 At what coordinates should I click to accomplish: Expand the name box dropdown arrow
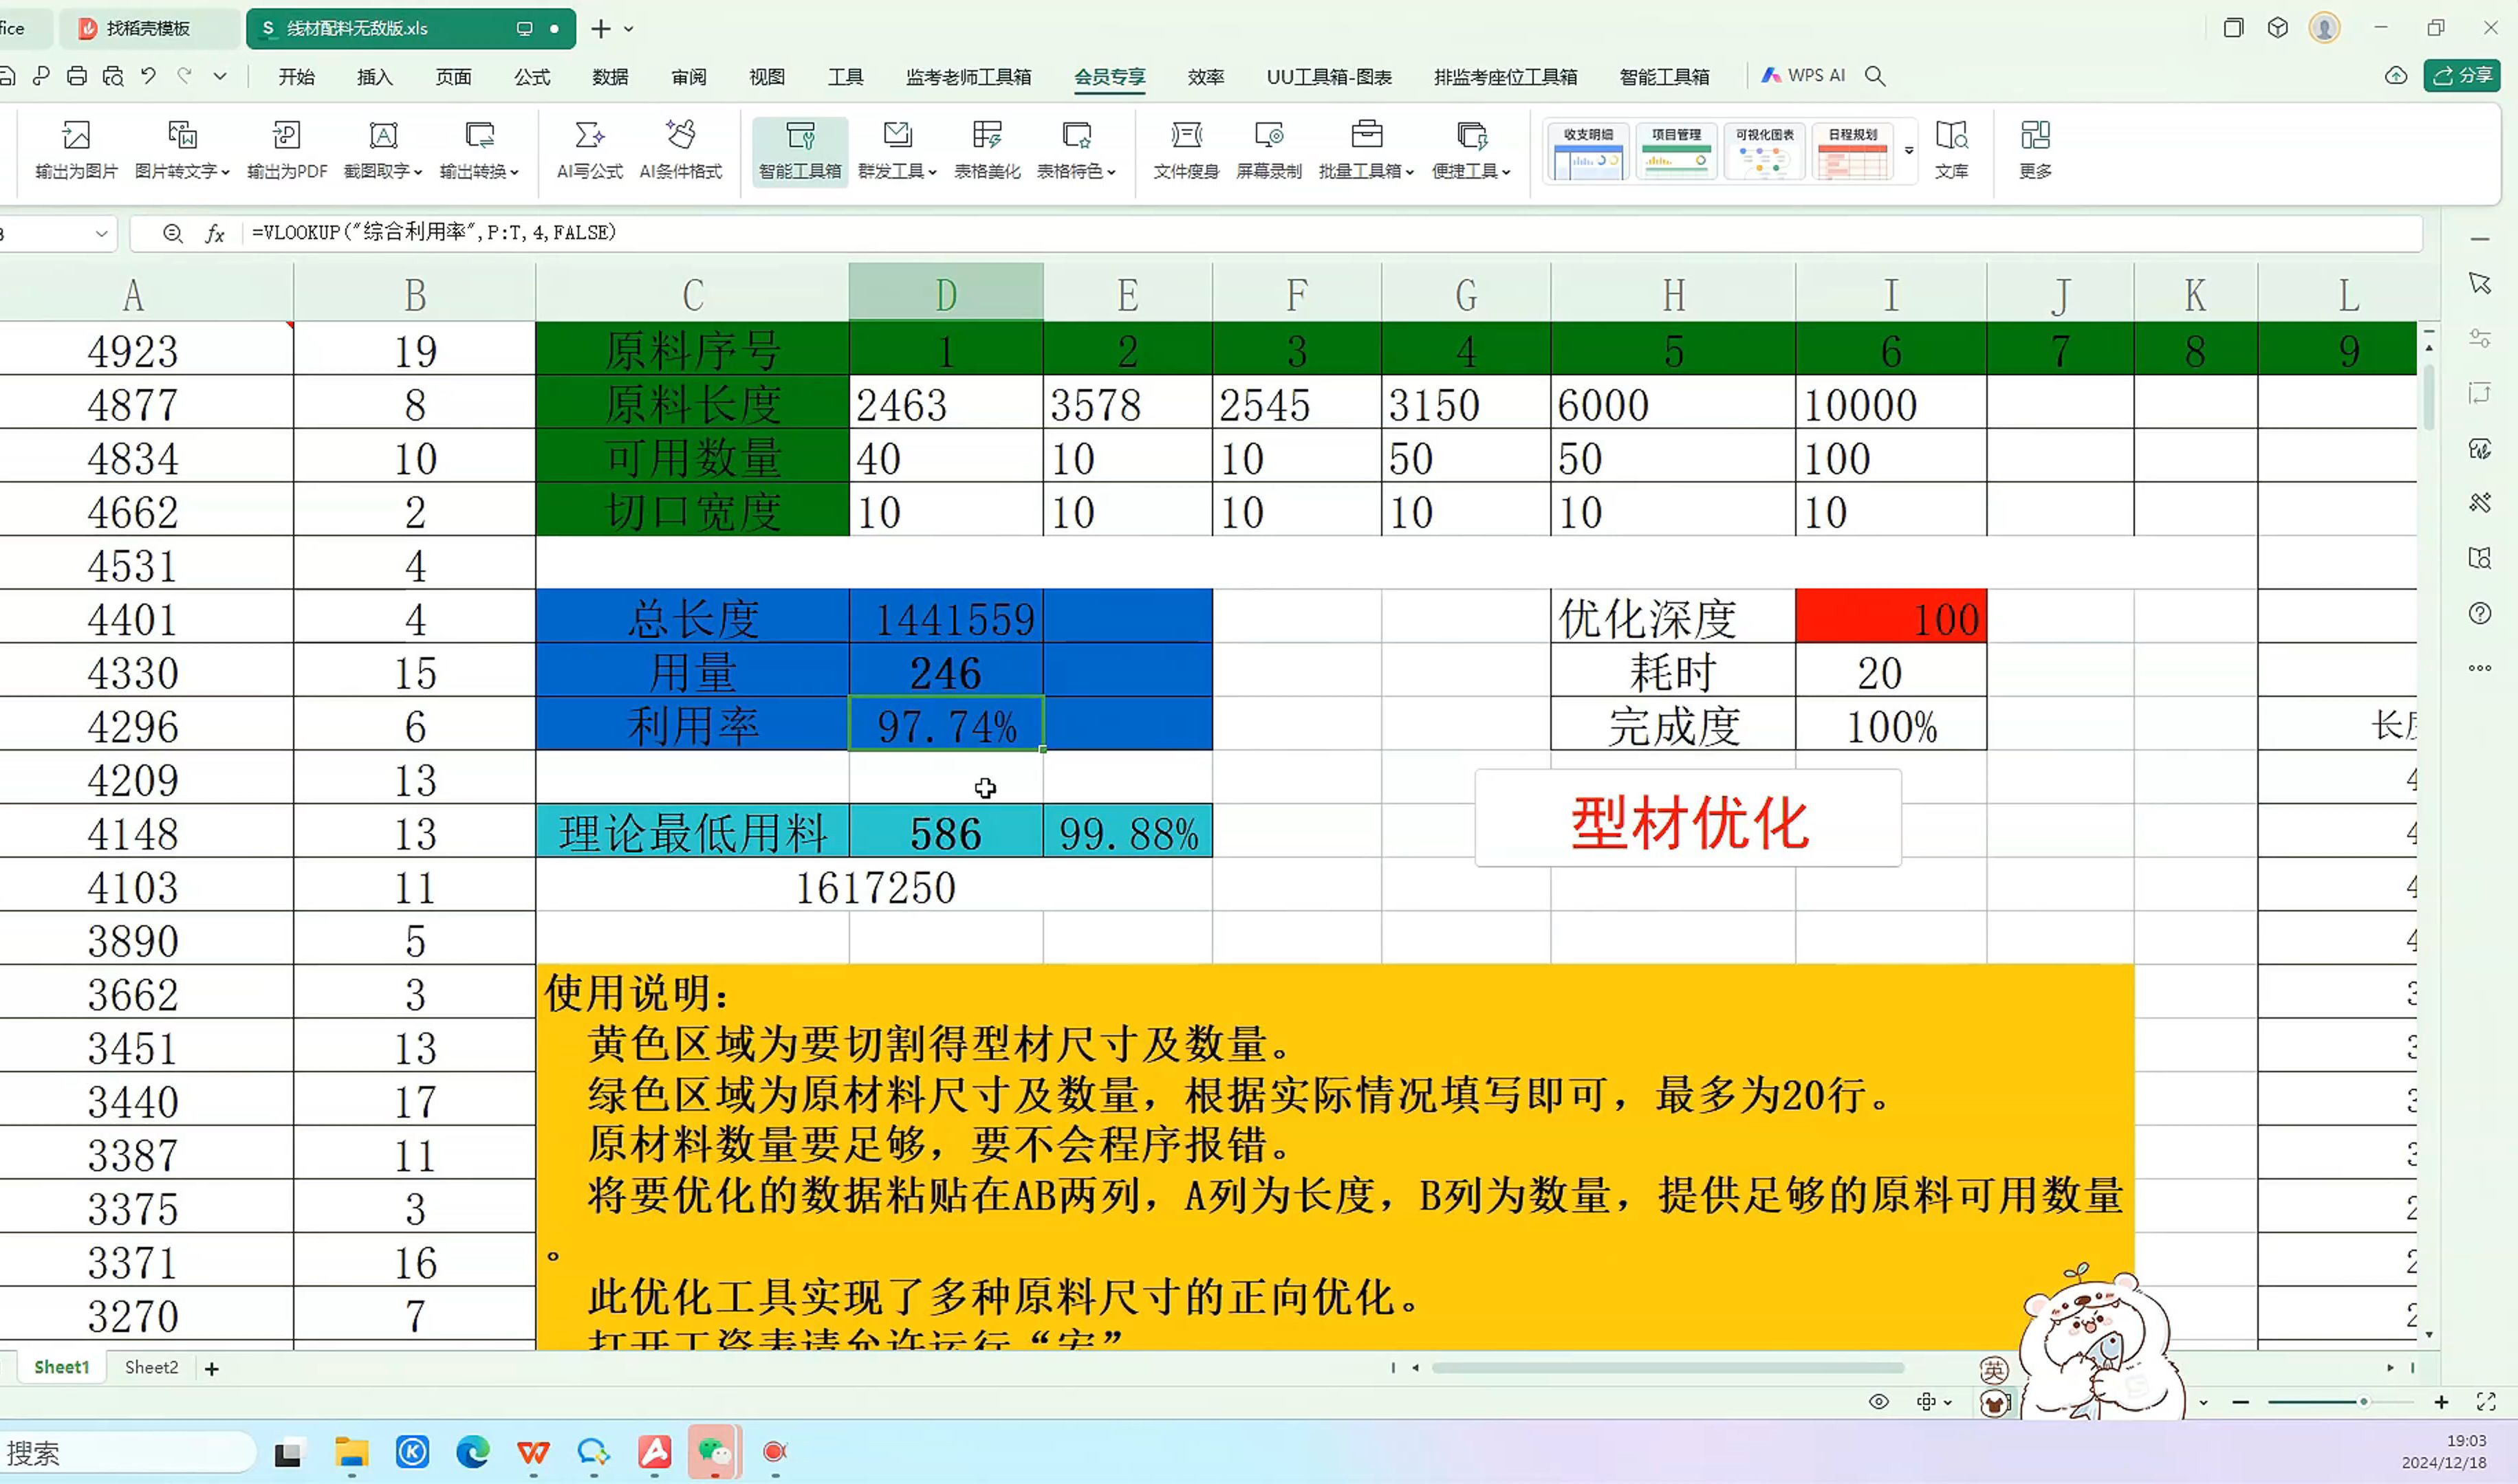(x=101, y=234)
